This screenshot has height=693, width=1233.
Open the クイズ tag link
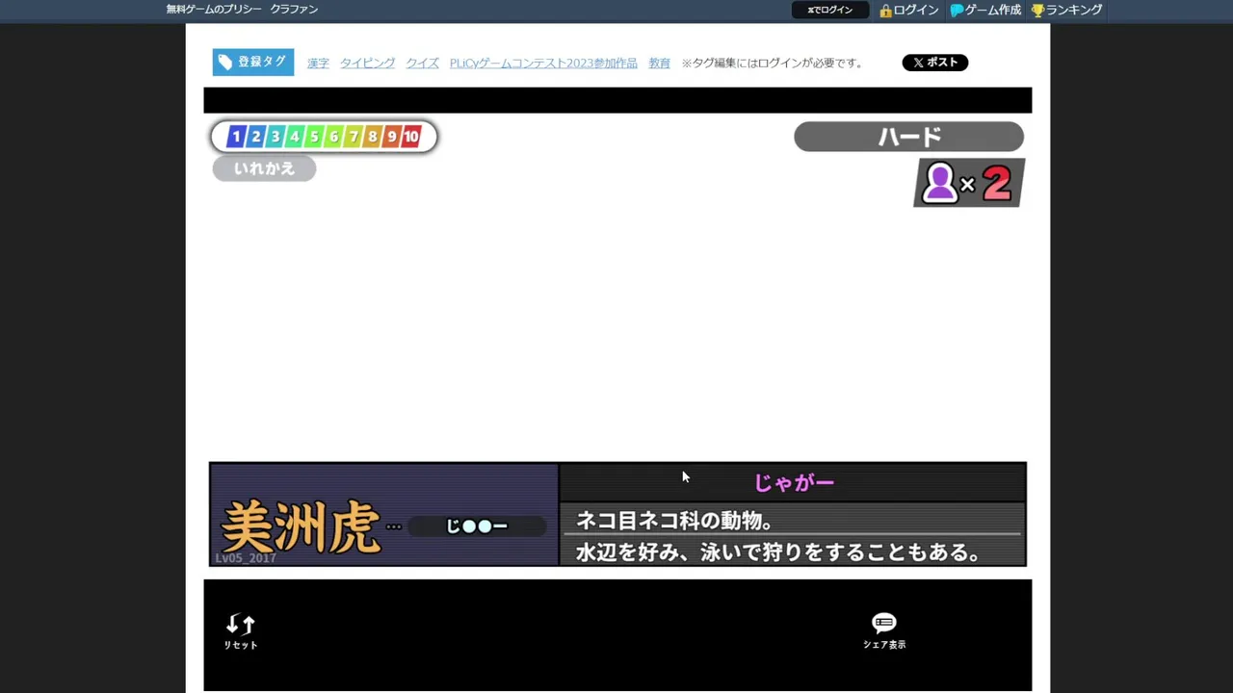[422, 63]
